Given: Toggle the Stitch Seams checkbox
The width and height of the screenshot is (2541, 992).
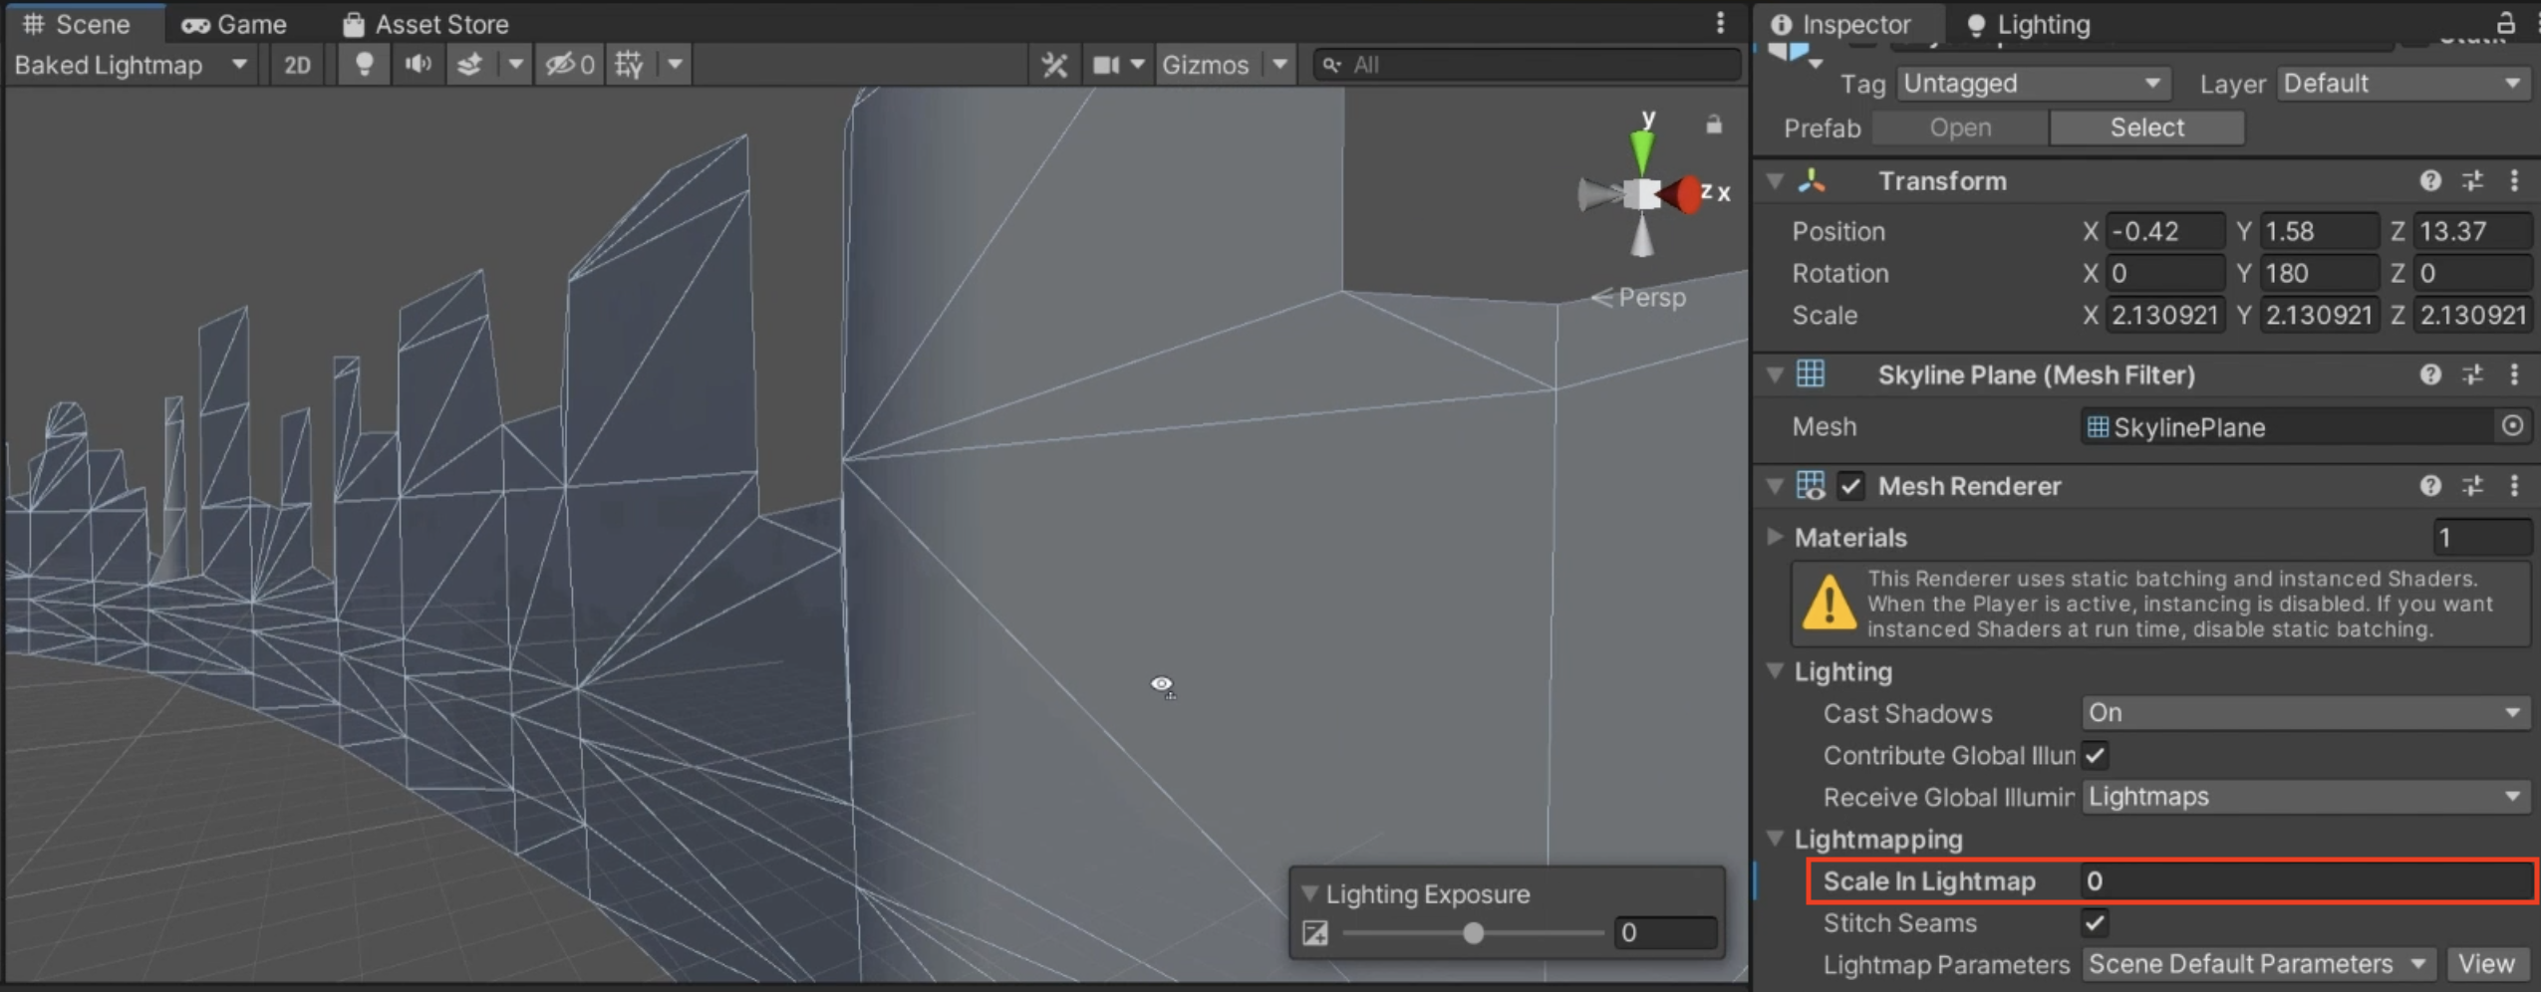Looking at the screenshot, I should [2095, 923].
